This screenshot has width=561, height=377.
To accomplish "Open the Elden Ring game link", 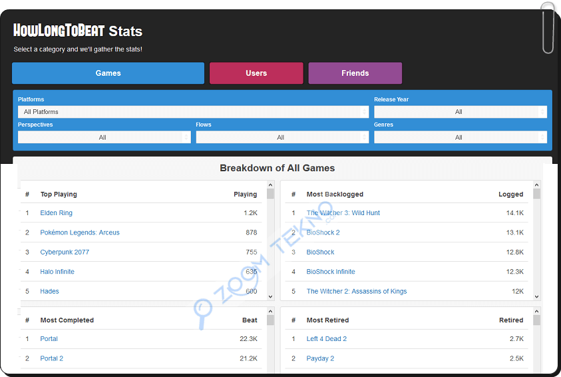I will (x=56, y=212).
